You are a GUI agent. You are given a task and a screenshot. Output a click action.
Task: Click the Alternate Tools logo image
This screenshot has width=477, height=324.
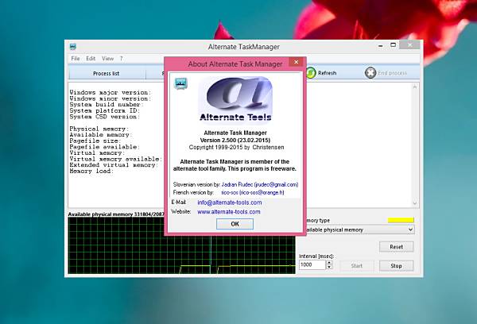235,100
